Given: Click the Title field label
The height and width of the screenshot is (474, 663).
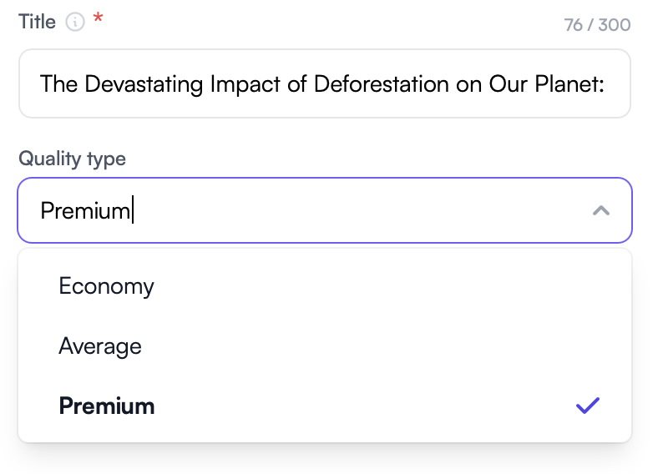Looking at the screenshot, I should click(37, 23).
